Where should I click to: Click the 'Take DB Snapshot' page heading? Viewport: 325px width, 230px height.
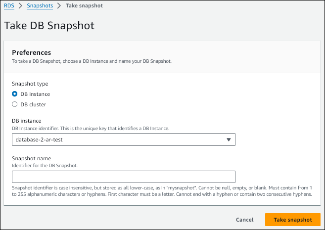click(x=49, y=25)
